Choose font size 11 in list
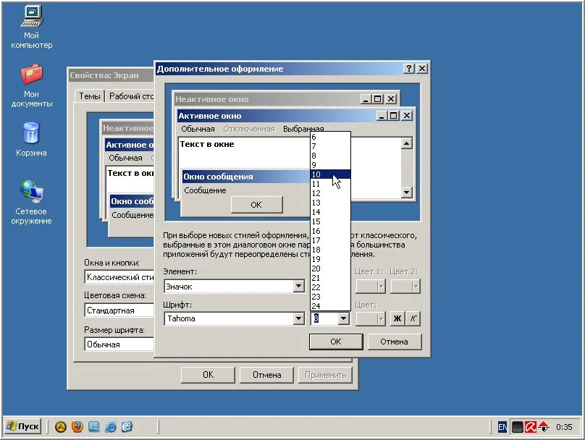 (x=330, y=184)
